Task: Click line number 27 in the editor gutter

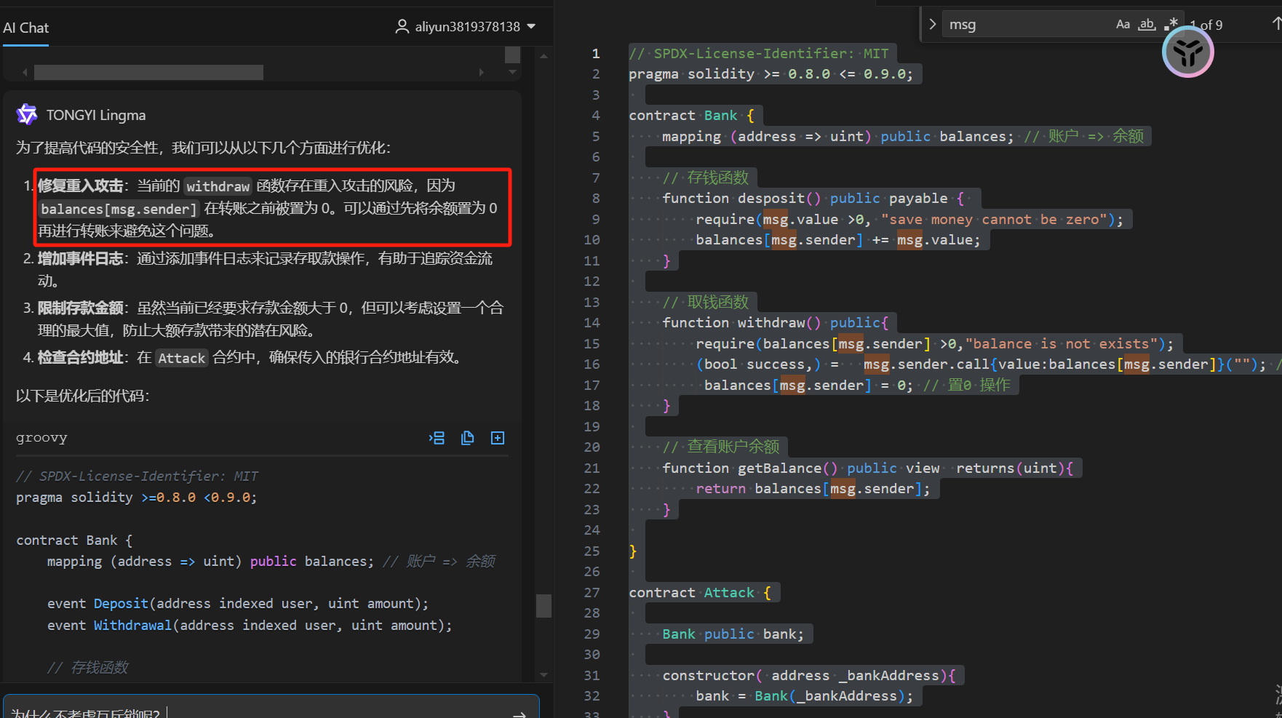Action: (x=592, y=592)
